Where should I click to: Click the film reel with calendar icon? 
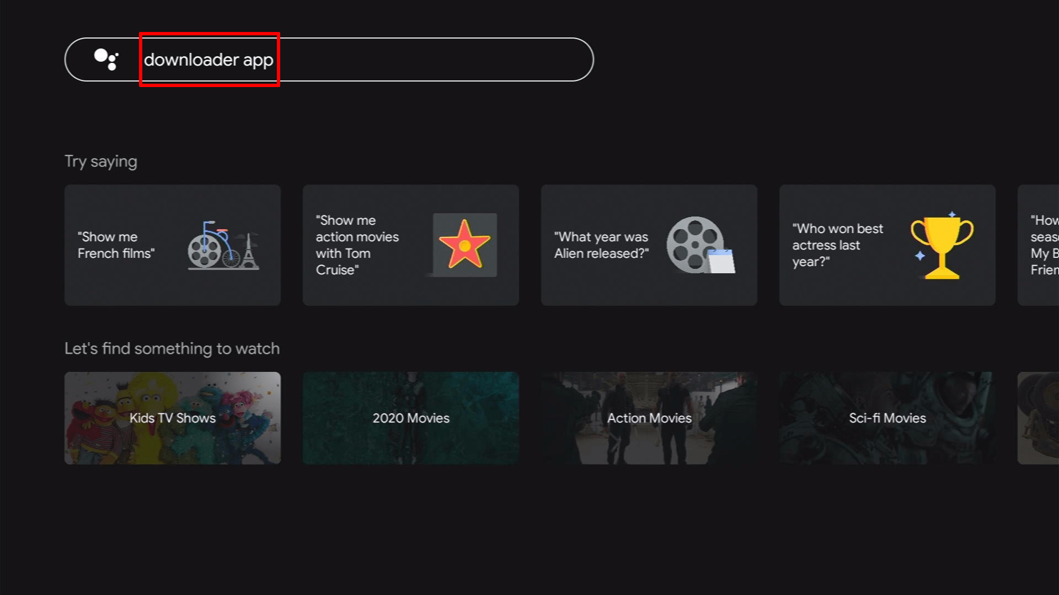point(700,245)
